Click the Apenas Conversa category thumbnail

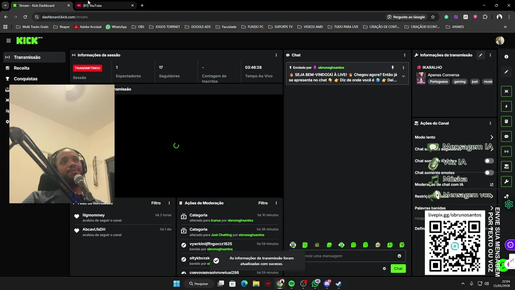(x=421, y=78)
